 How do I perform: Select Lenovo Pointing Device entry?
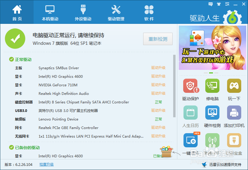click(x=59, y=119)
